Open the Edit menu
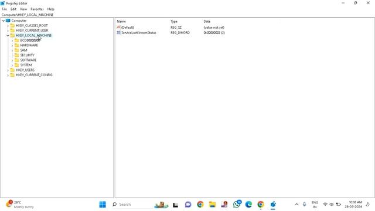 pyautogui.click(x=13, y=9)
